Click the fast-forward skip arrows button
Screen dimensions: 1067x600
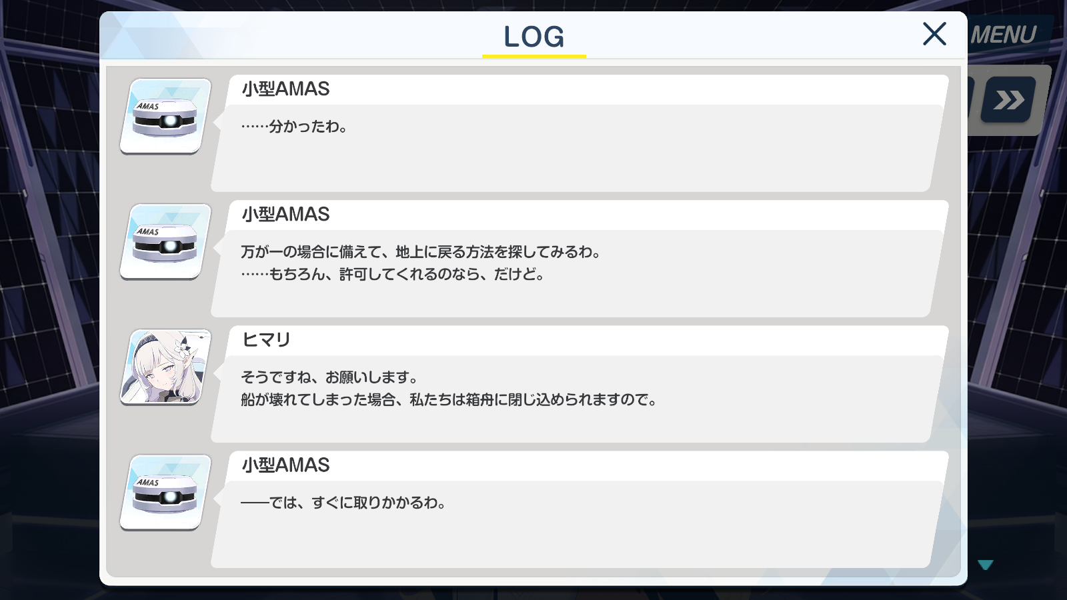coord(1008,100)
